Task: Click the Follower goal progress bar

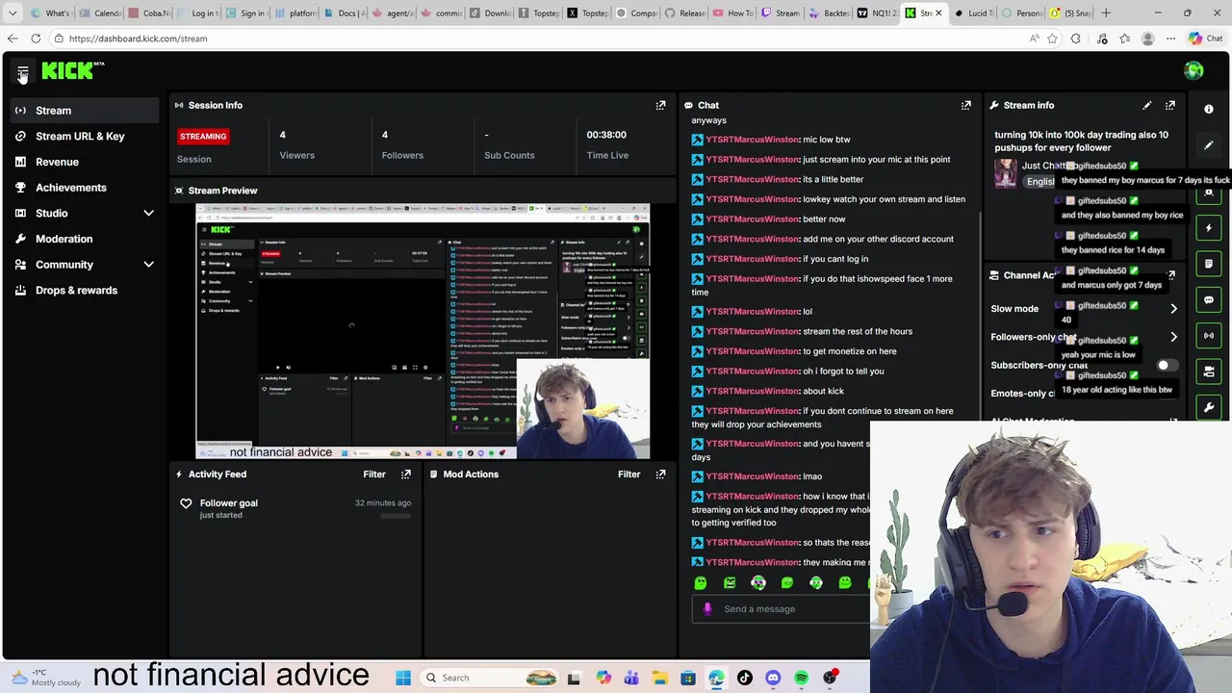Action: pyautogui.click(x=396, y=516)
